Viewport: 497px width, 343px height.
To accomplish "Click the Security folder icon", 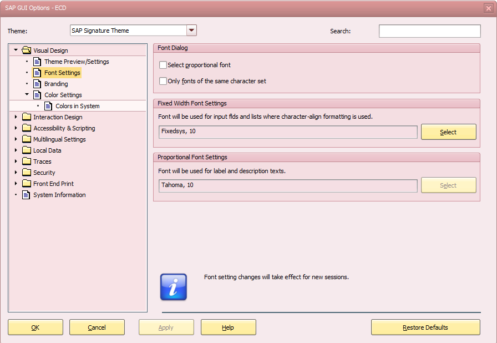I will coord(27,172).
